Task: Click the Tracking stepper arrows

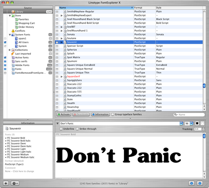Action: [203, 129]
